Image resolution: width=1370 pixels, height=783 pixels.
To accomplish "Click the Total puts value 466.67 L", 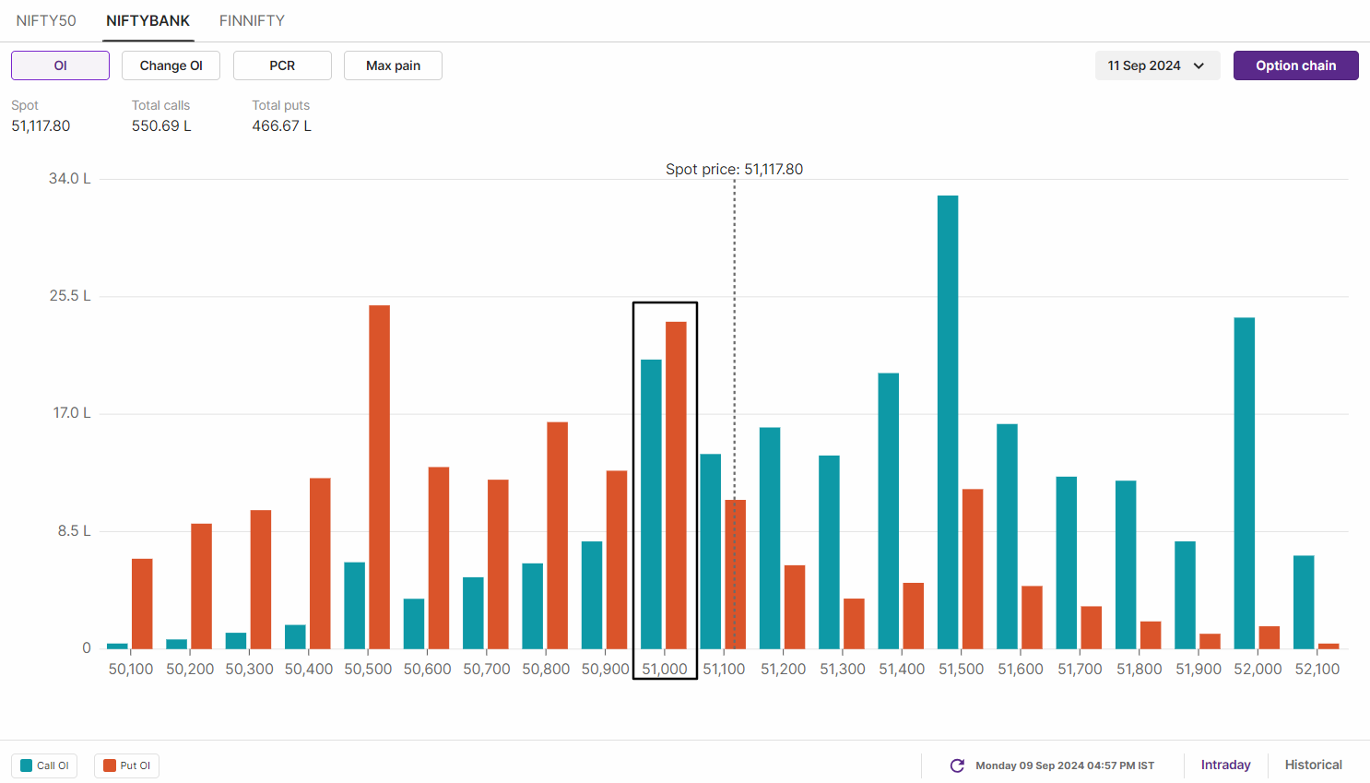I will click(282, 125).
